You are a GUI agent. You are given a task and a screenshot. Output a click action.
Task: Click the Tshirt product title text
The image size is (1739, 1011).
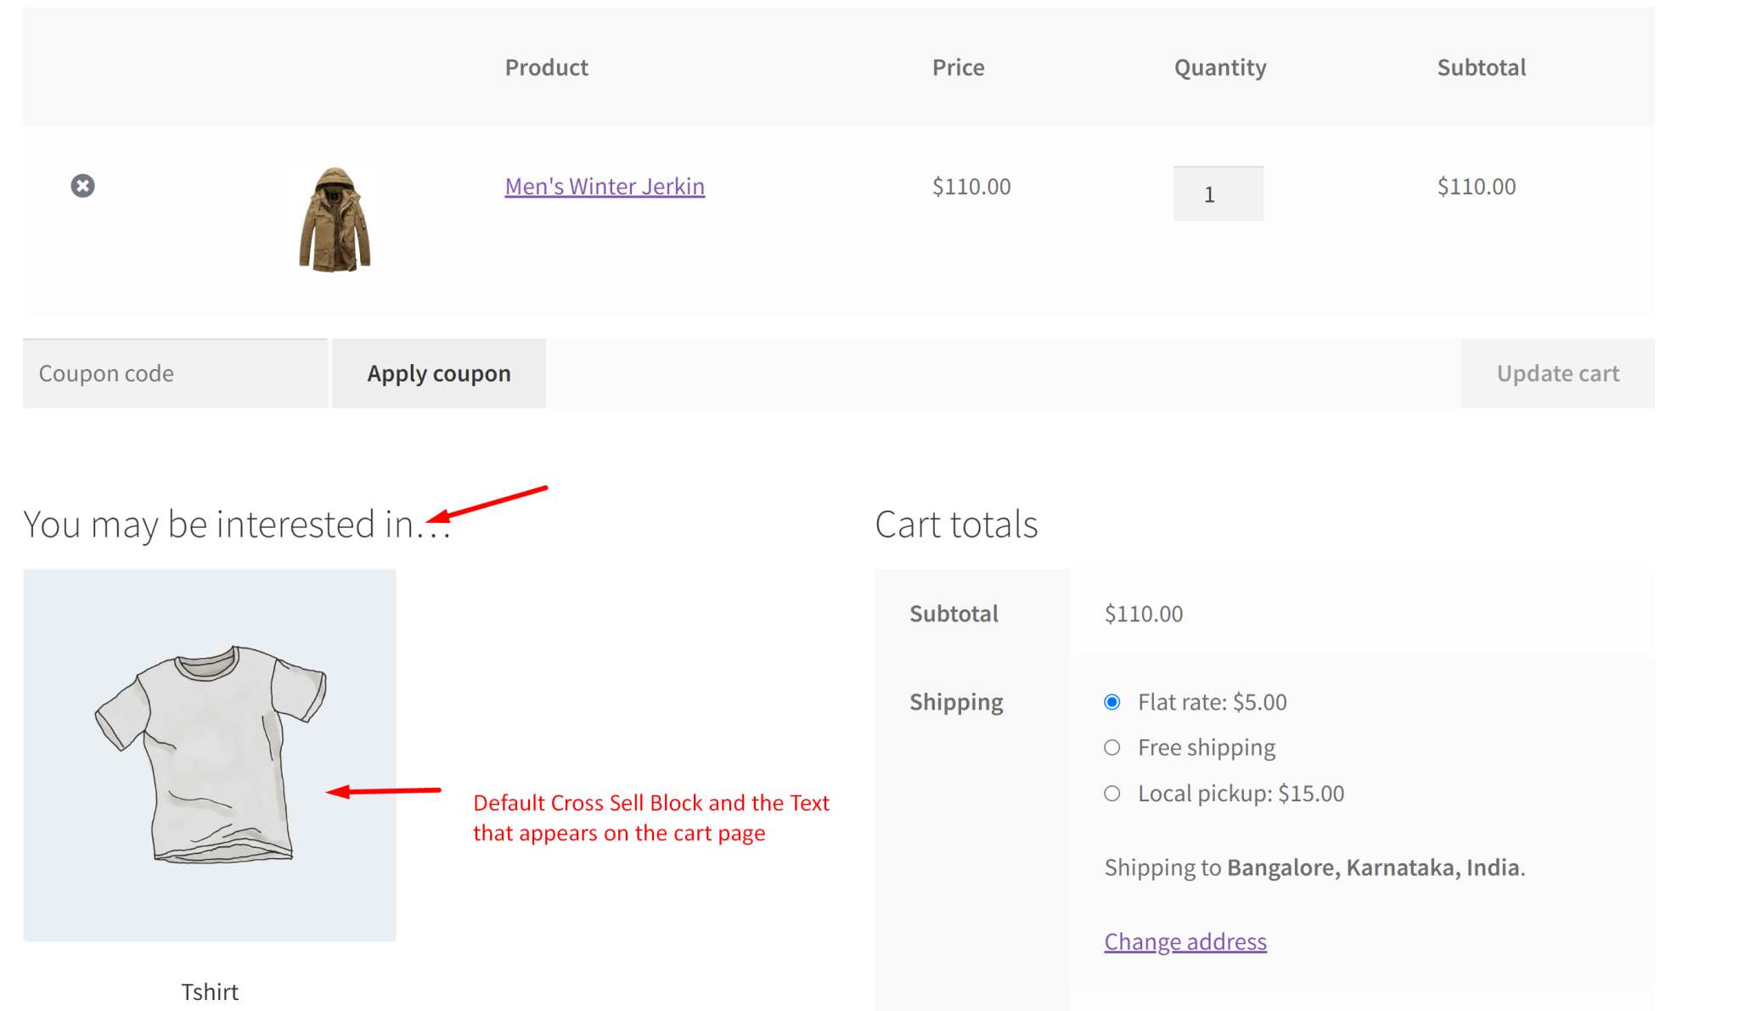click(209, 990)
